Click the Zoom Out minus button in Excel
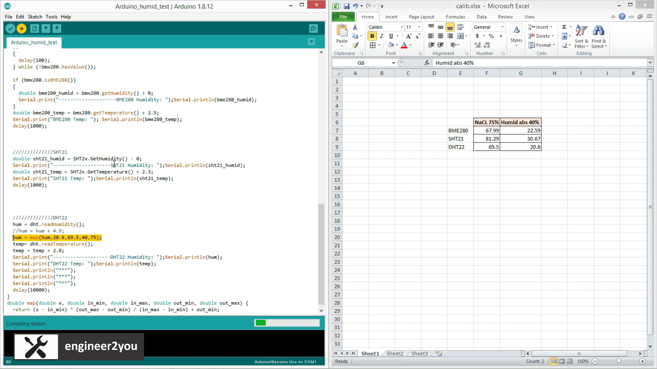The image size is (657, 369). click(x=595, y=361)
